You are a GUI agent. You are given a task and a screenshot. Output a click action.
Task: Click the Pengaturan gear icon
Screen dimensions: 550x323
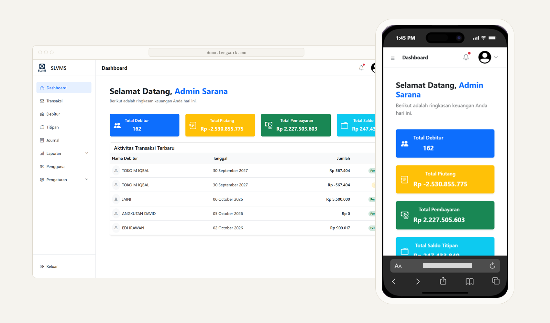(42, 180)
